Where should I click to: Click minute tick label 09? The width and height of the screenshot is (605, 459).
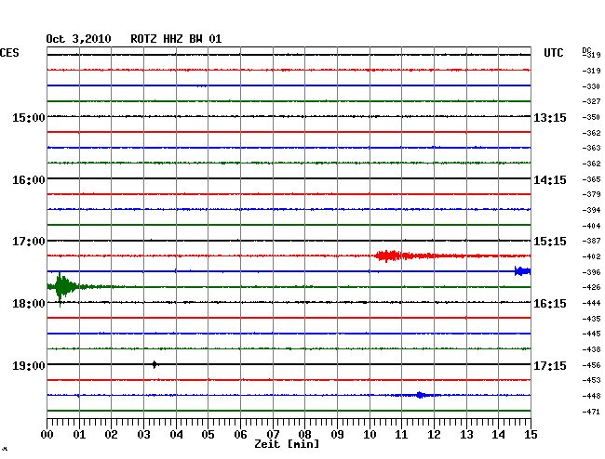(x=337, y=435)
